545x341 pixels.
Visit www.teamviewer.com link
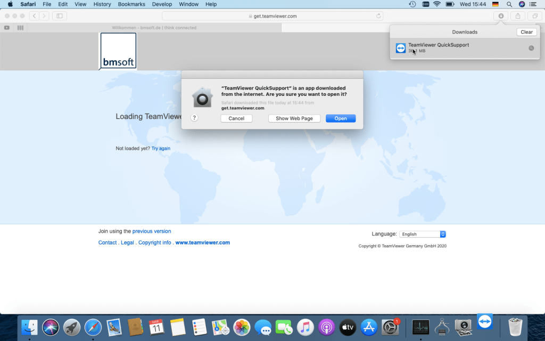coord(203,242)
